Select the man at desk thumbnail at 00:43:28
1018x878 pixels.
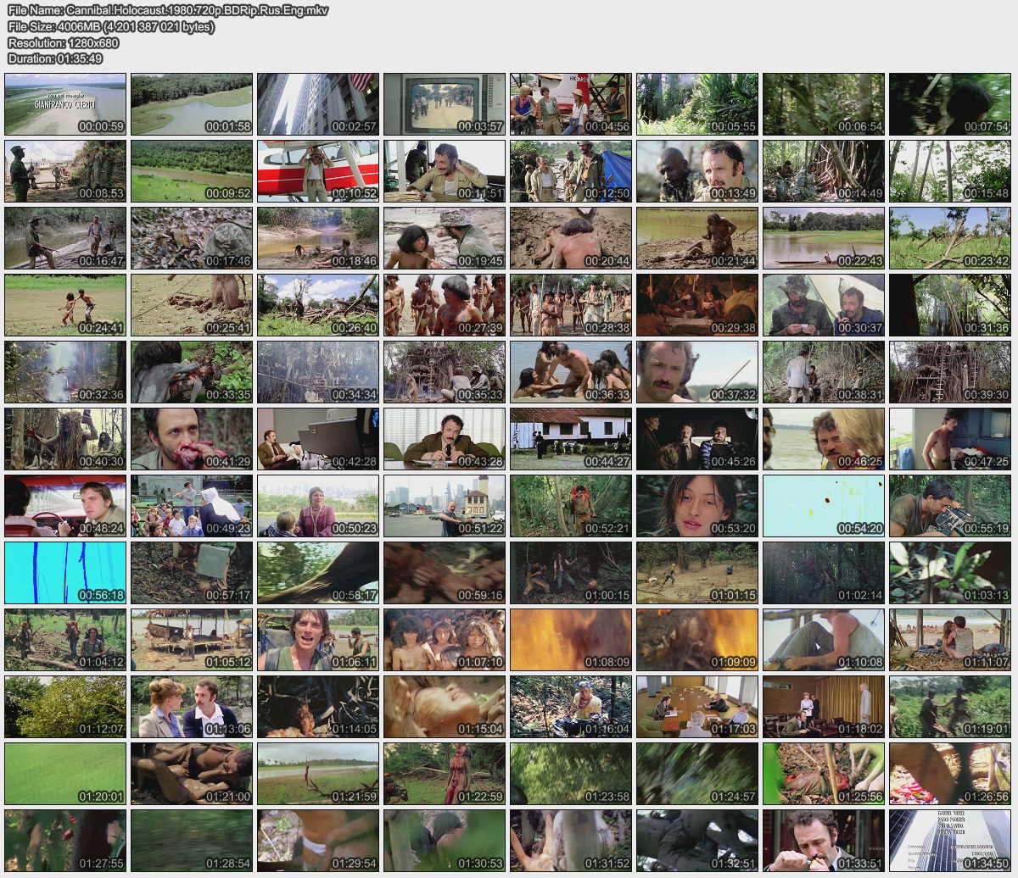445,439
